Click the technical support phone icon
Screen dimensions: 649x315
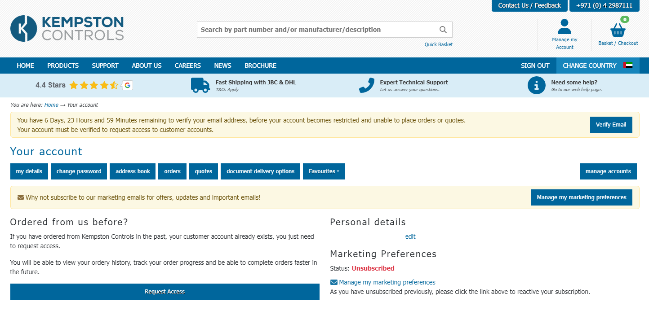(367, 85)
